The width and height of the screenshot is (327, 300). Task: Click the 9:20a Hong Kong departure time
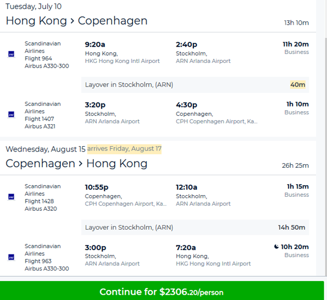pos(96,45)
